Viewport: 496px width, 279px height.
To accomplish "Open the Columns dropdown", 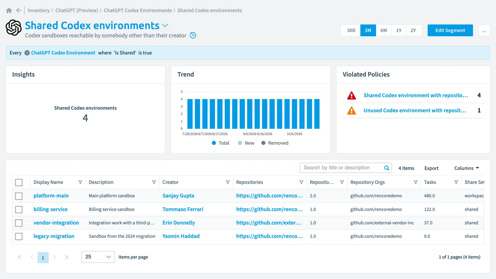I will (x=467, y=168).
